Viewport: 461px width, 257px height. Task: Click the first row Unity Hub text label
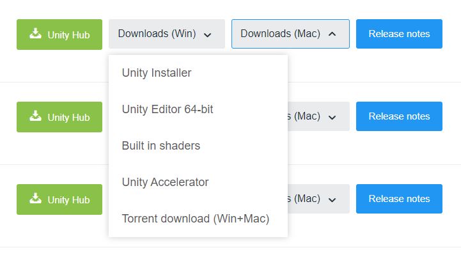(68, 35)
